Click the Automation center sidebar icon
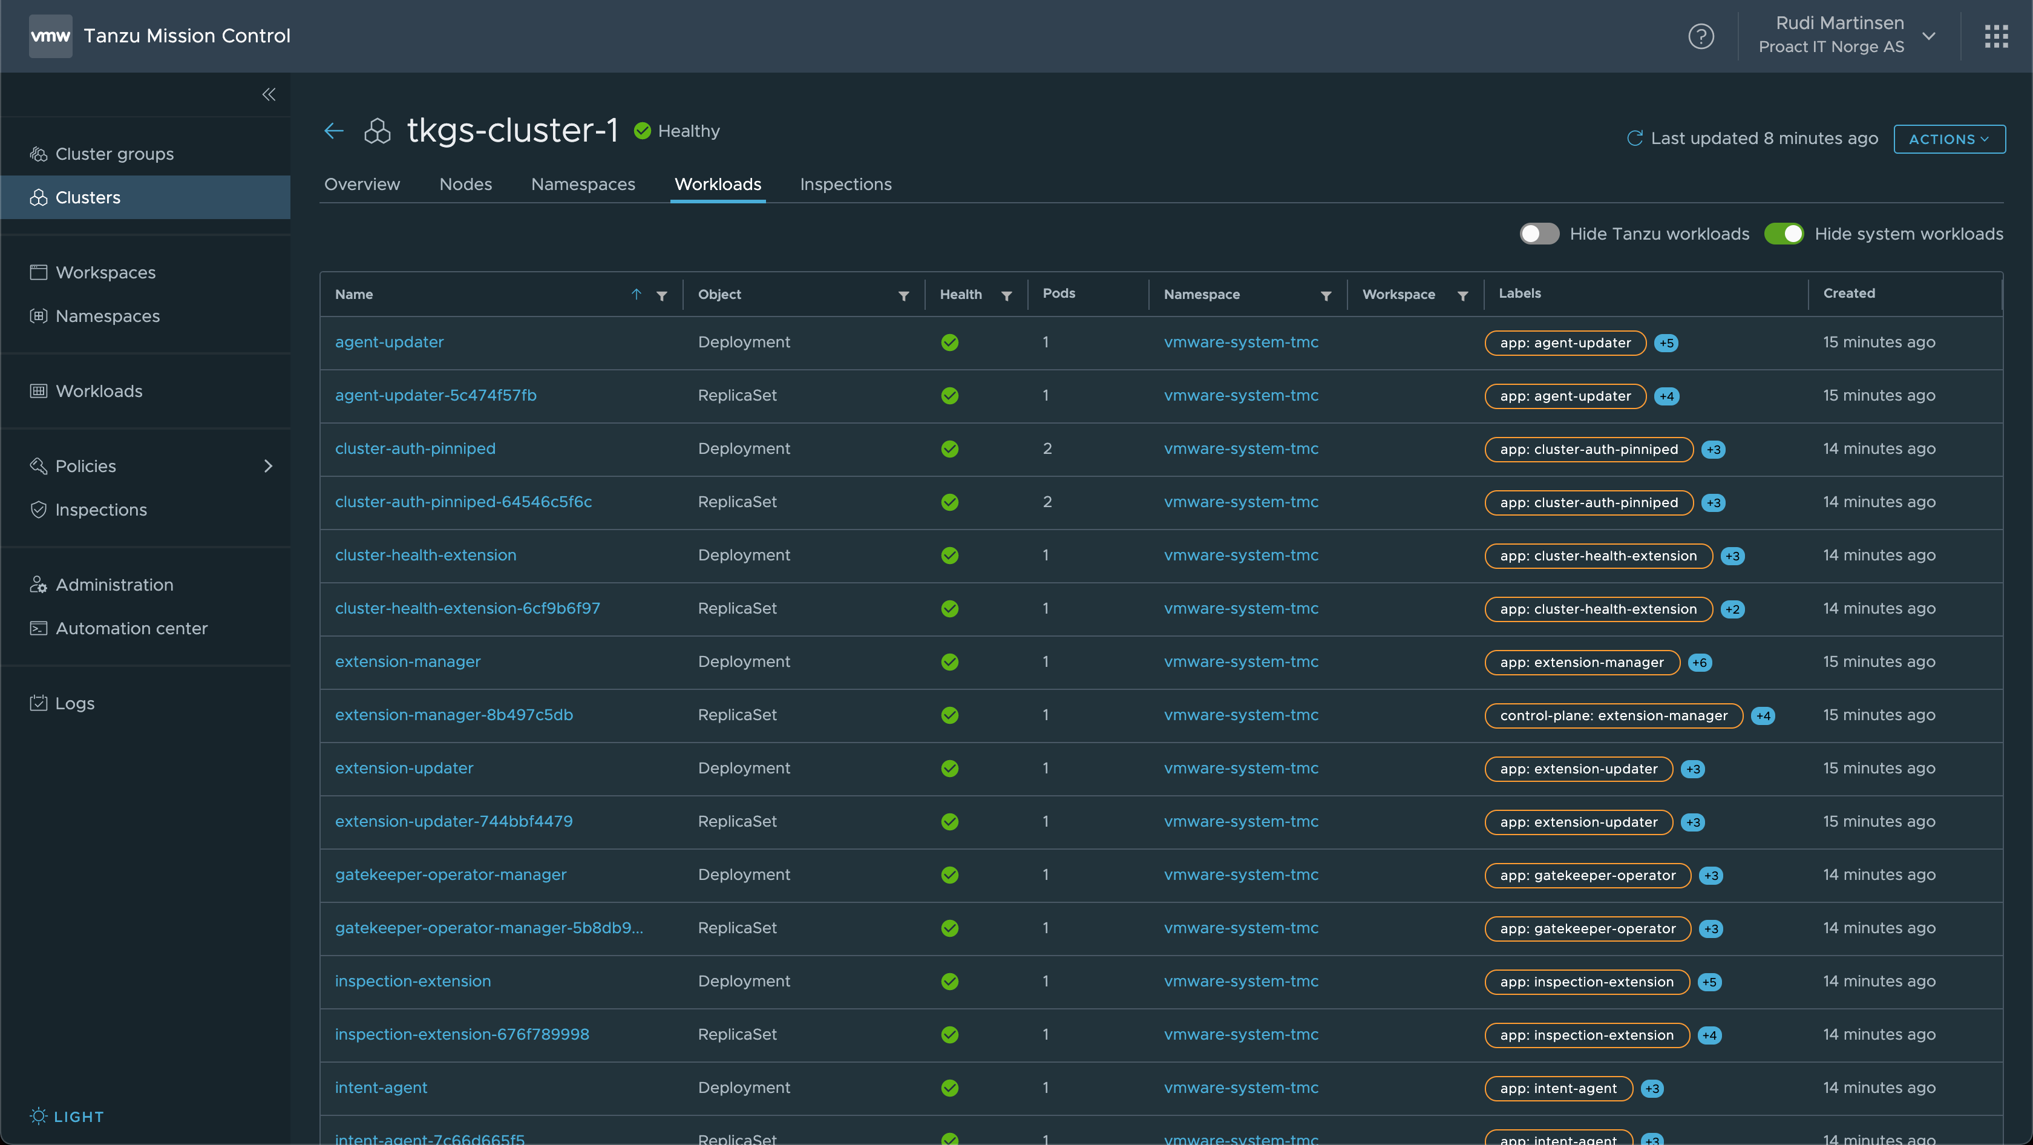This screenshot has height=1145, width=2033. (39, 628)
